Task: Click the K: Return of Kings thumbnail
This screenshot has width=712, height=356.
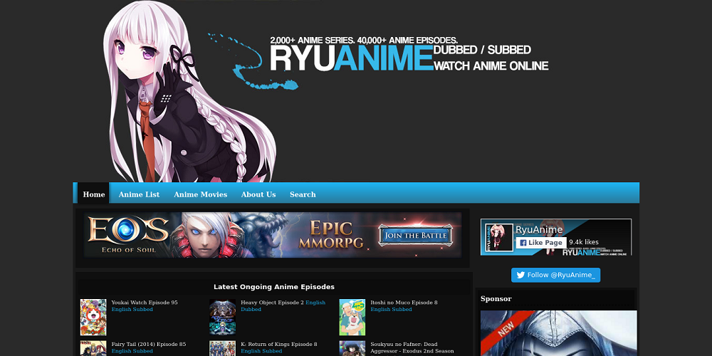Action: 222,348
